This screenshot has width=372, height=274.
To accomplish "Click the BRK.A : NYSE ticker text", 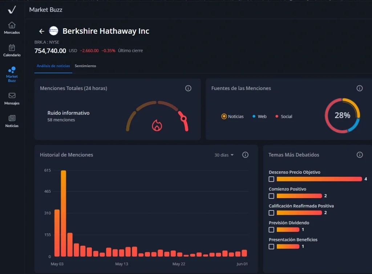I will point(47,42).
